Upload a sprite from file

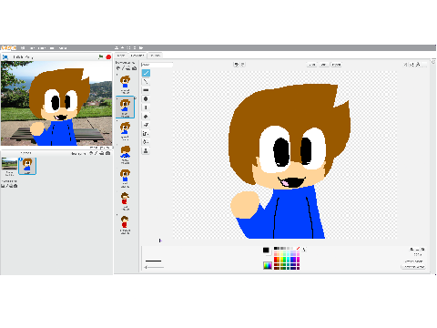pyautogui.click(x=102, y=153)
